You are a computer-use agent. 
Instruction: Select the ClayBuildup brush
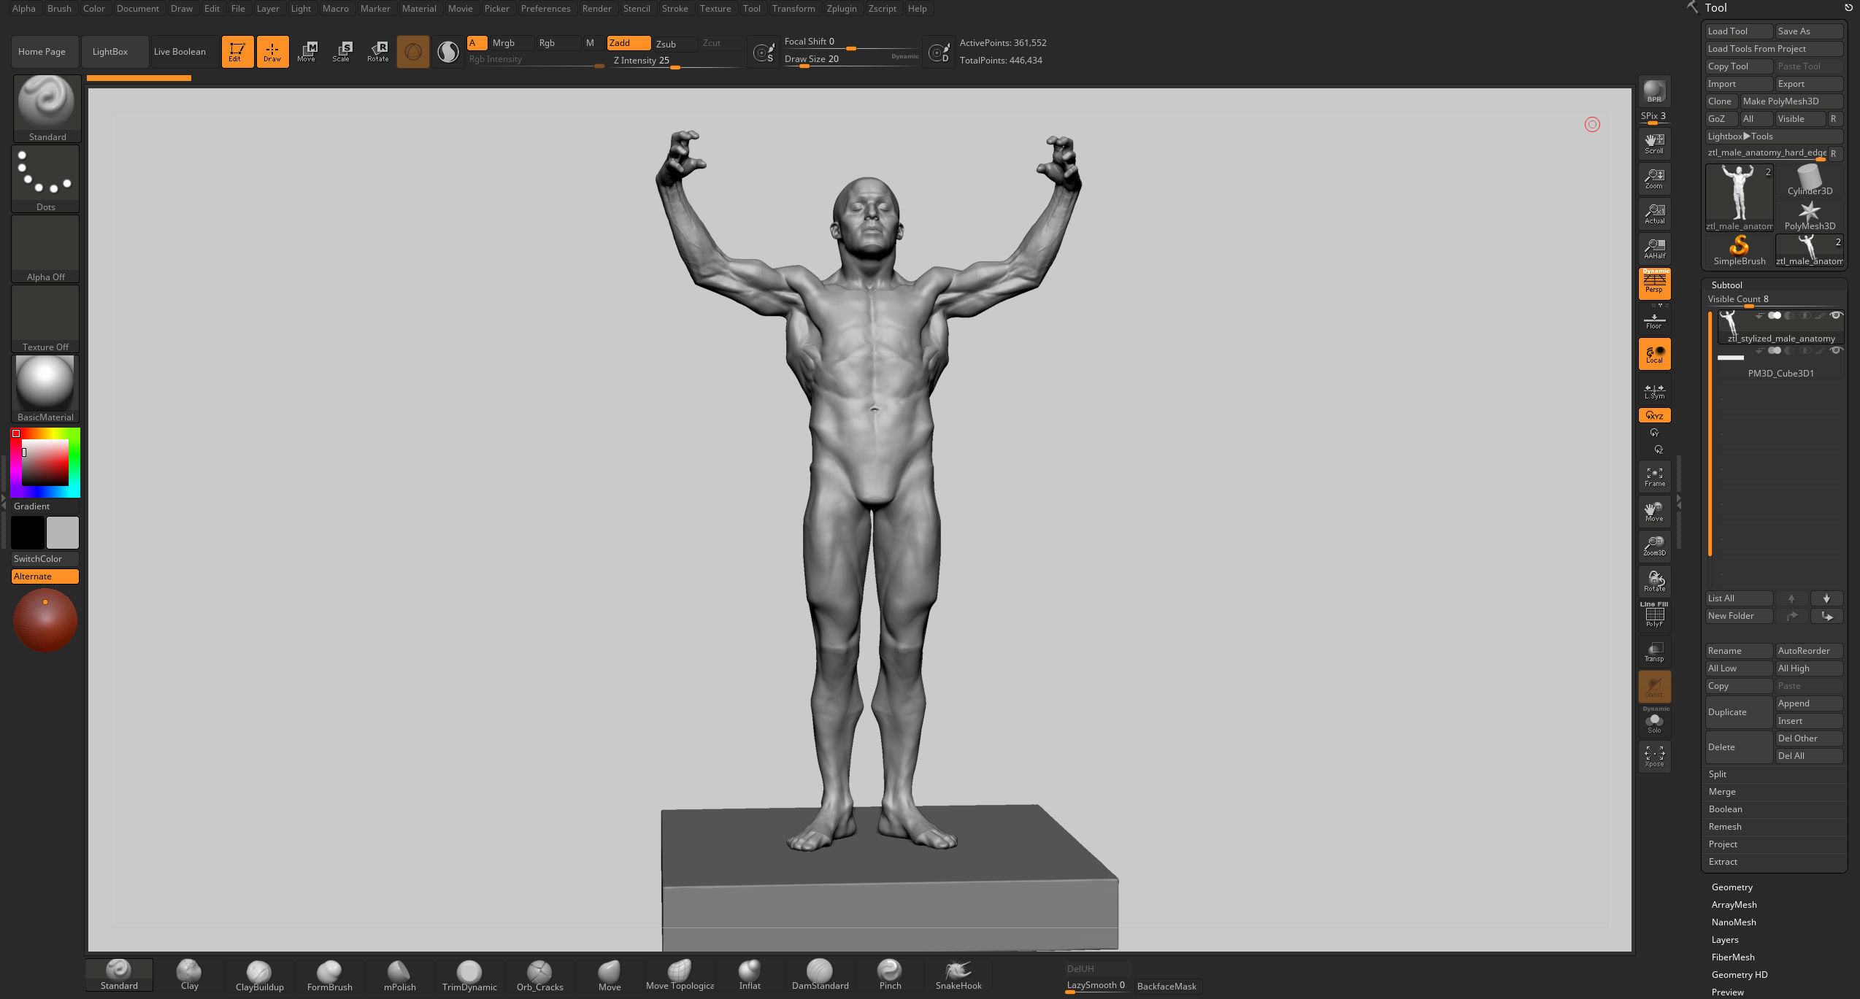tap(259, 975)
